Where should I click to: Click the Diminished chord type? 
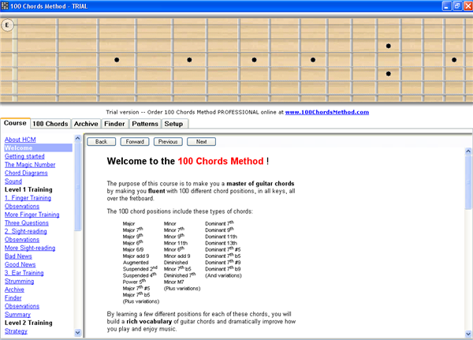click(x=176, y=263)
